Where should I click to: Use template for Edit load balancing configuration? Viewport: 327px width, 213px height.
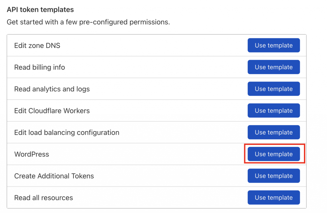(x=273, y=132)
